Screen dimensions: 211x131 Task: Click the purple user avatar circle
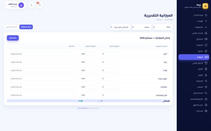coord(21,5)
